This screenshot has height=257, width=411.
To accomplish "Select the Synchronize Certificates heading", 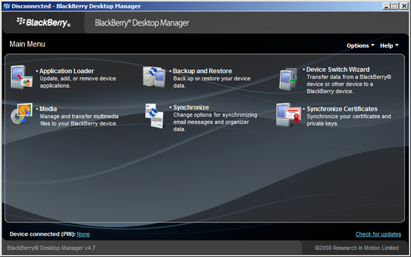I will click(342, 109).
